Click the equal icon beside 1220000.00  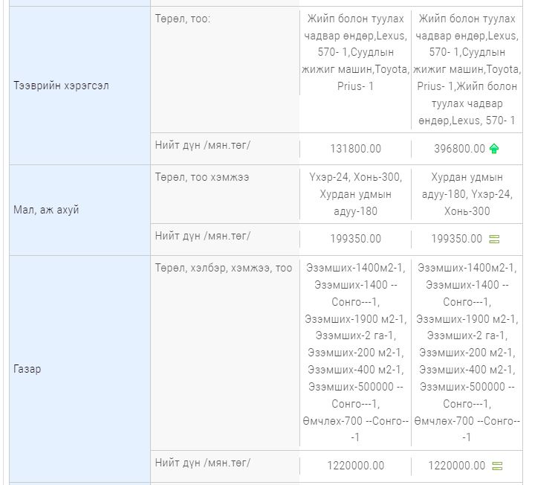[497, 466]
